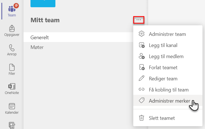
Task: Open the Team section in sidebar
Action: pos(12,11)
